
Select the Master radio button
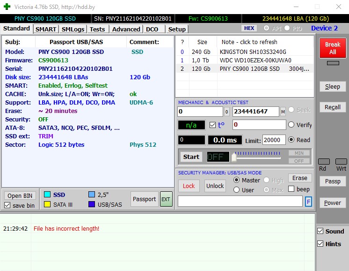(x=236, y=180)
